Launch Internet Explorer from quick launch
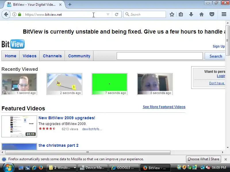This screenshot has height=172, width=230. 34,168
